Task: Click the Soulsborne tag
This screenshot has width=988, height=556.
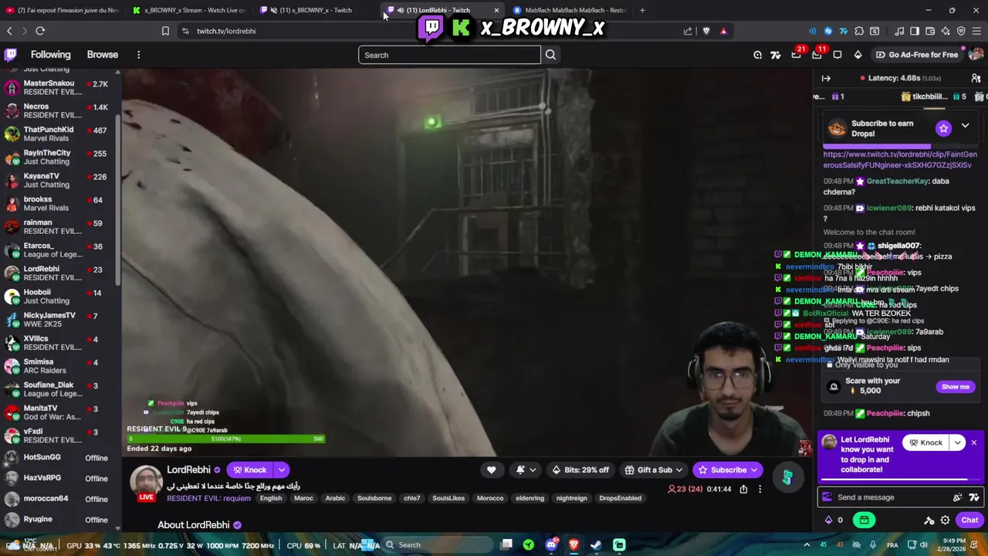Action: (374, 498)
